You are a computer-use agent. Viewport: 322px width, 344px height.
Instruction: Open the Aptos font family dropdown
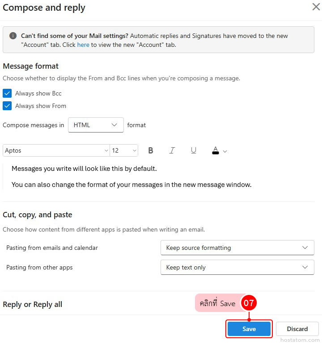tap(56, 150)
